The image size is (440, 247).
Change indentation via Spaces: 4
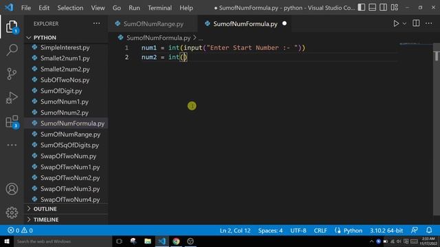pyautogui.click(x=270, y=231)
